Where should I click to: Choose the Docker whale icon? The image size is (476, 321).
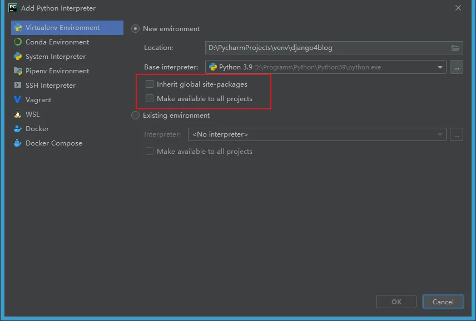(x=18, y=128)
